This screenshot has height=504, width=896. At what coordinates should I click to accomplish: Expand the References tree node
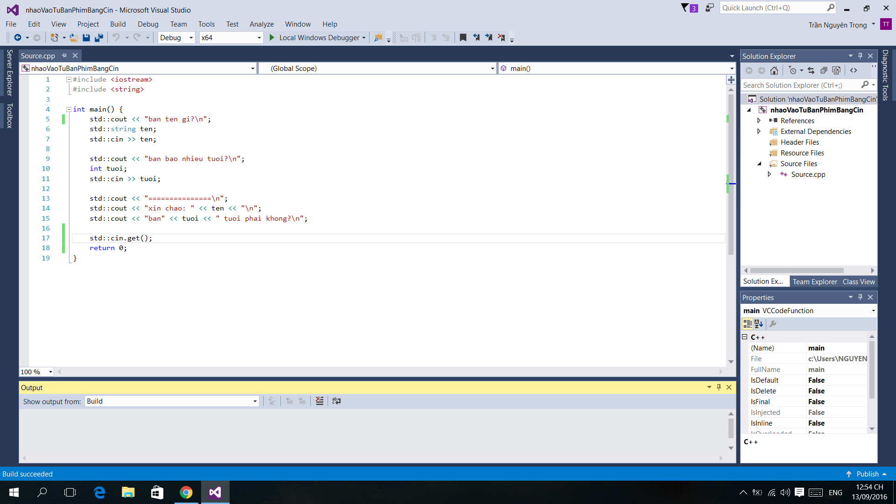[x=759, y=121]
